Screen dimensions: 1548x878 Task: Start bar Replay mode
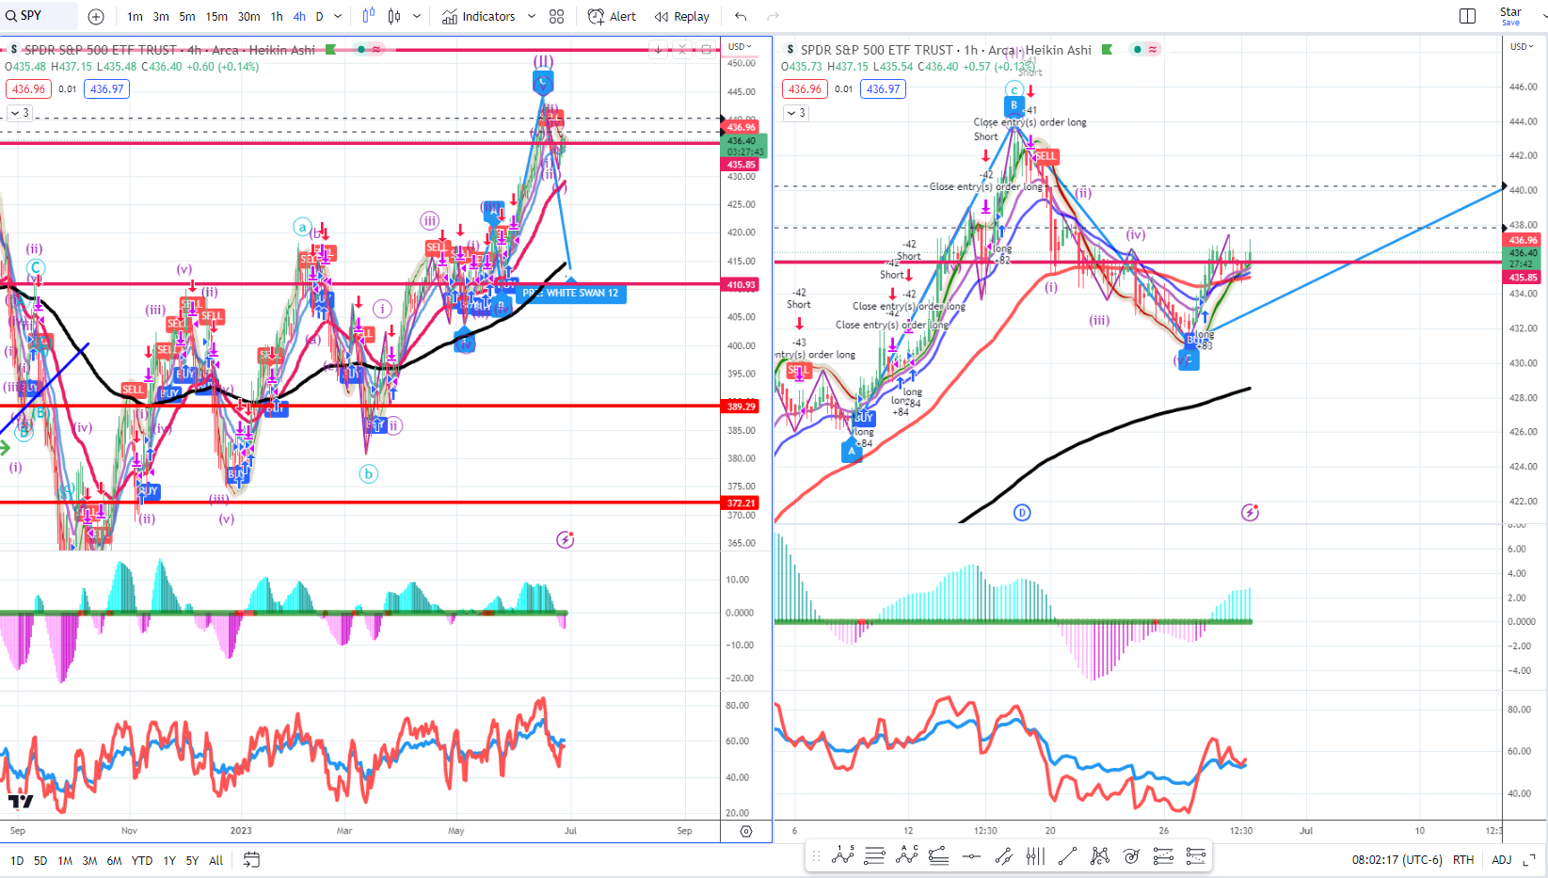(682, 17)
